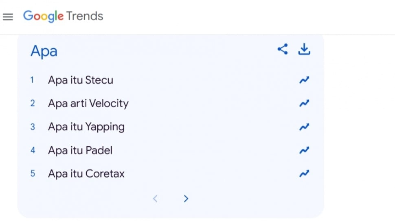The height and width of the screenshot is (221, 395).
Task: Click trend icon for Apa itu Coretax
Action: 304,174
